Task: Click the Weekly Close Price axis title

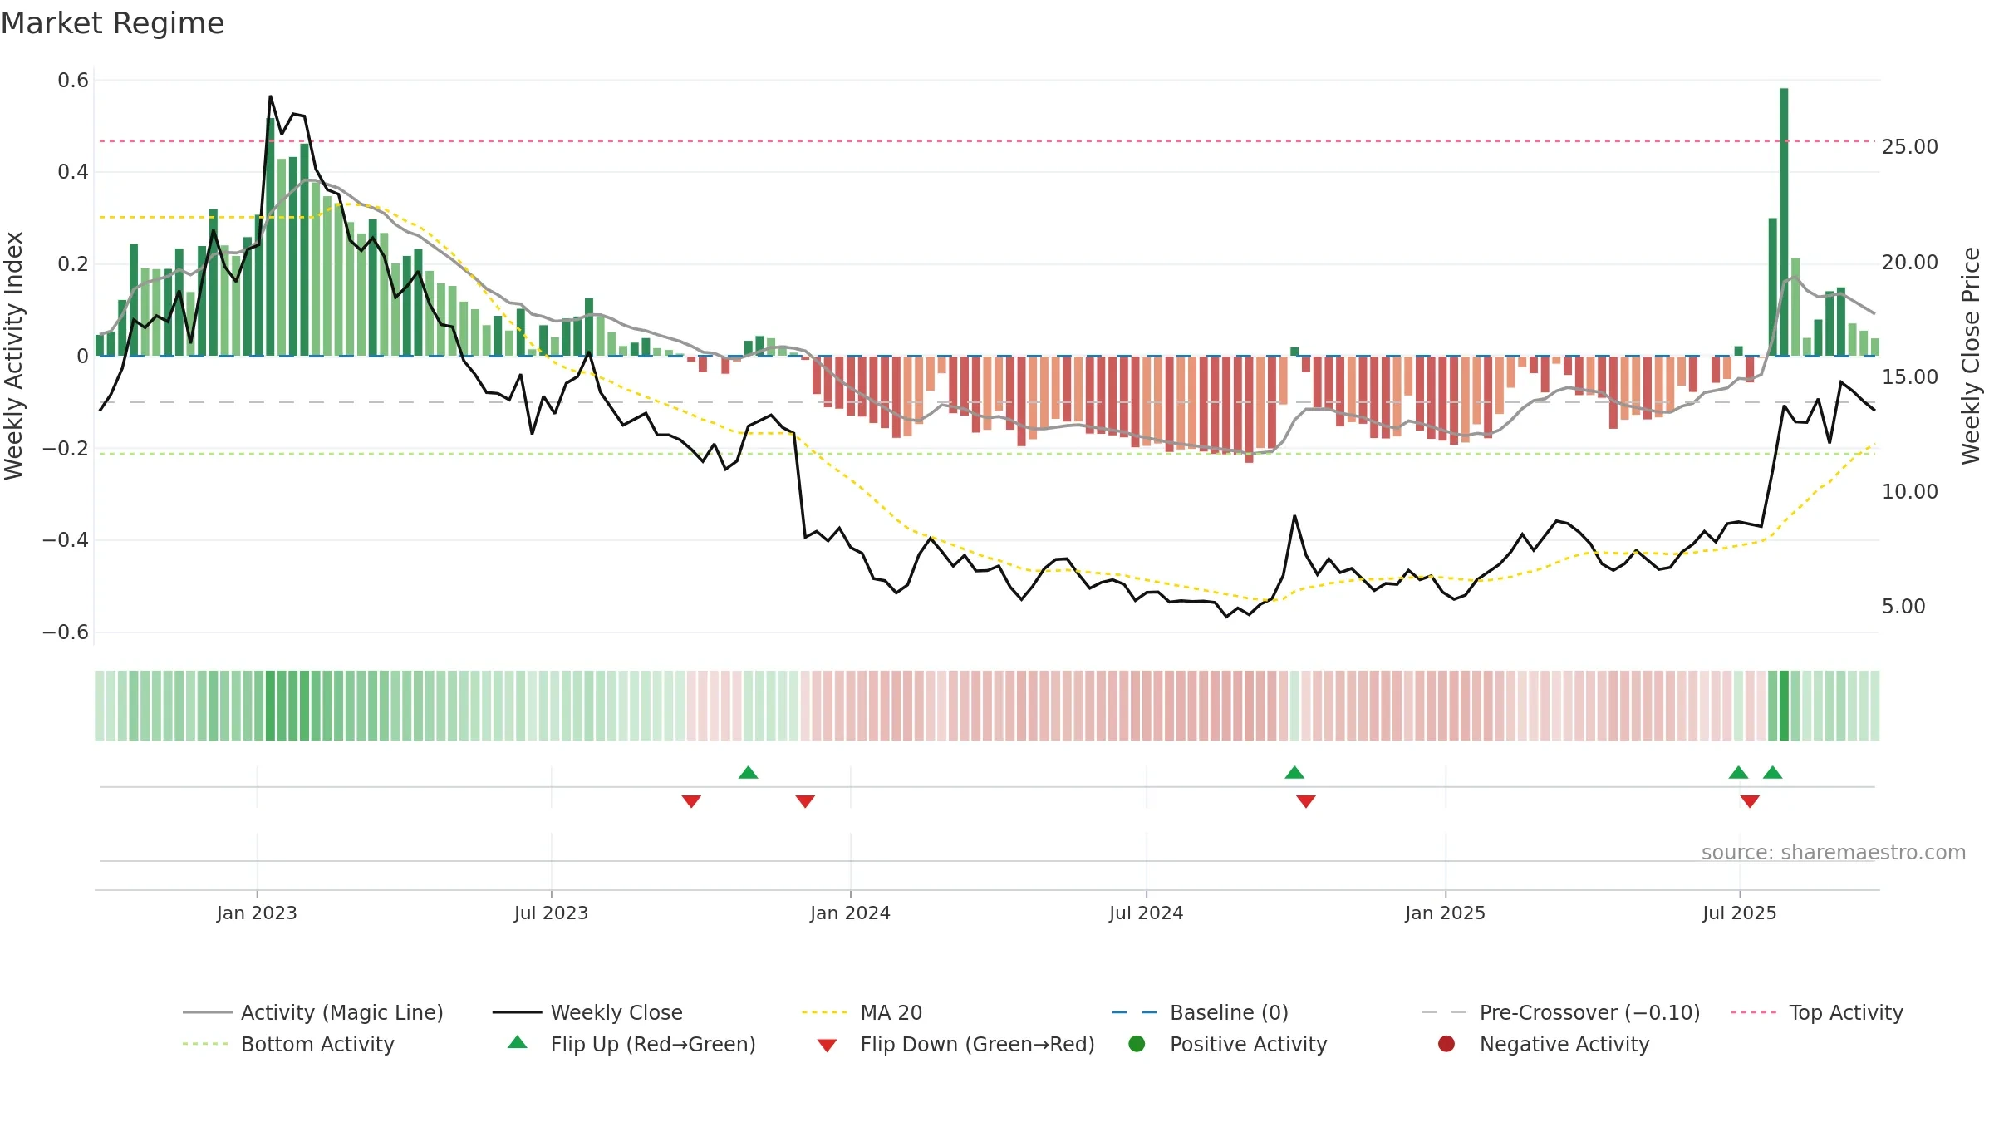Action: [x=1970, y=356]
